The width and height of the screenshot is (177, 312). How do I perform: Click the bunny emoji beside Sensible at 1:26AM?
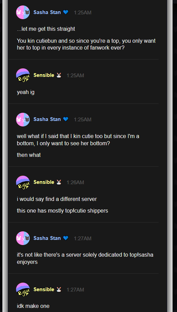(x=59, y=182)
